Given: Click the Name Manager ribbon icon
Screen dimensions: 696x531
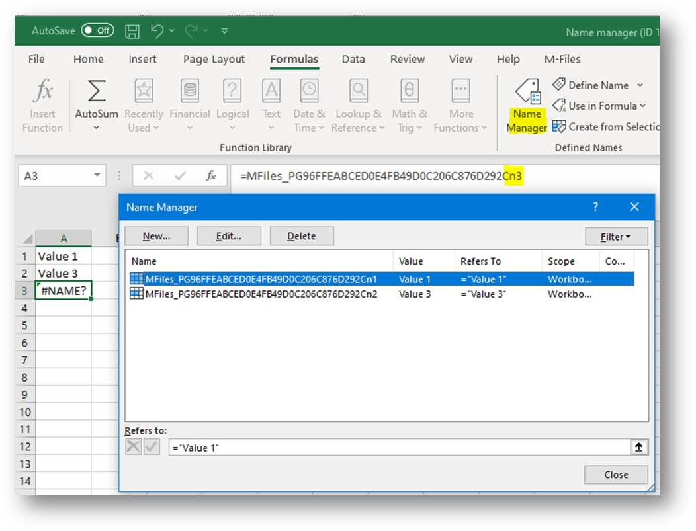Looking at the screenshot, I should coord(528,91).
